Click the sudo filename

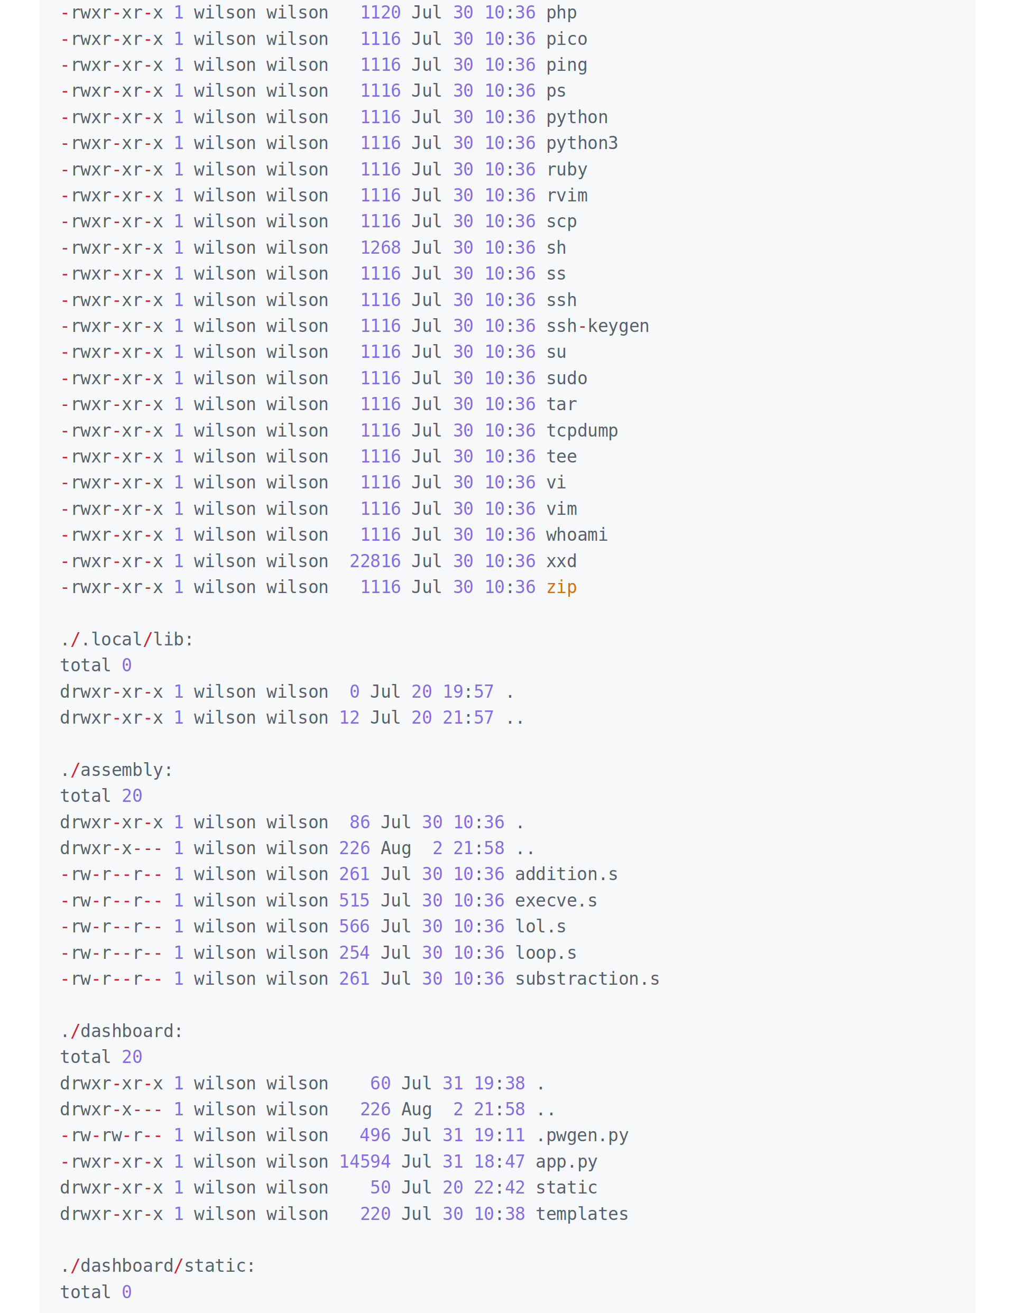click(x=566, y=378)
